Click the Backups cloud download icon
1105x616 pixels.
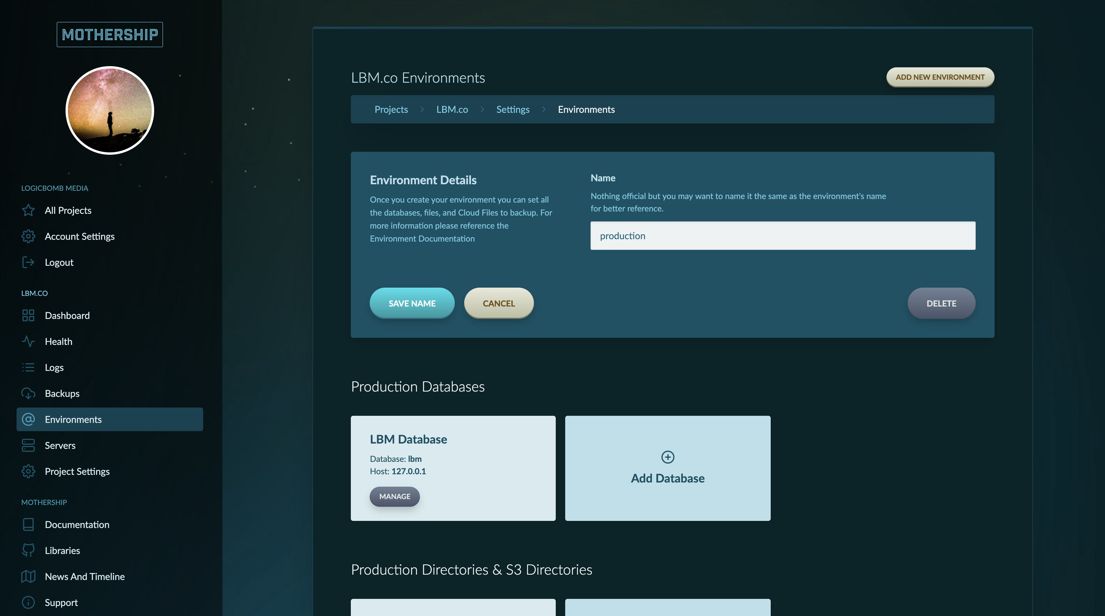(x=28, y=393)
